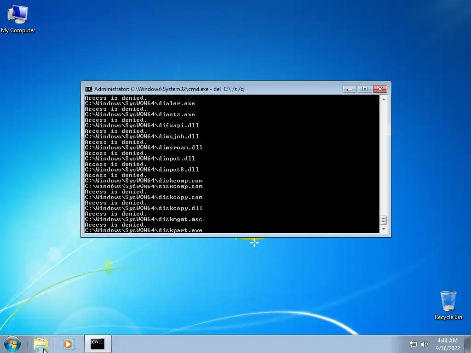Image resolution: width=471 pixels, height=353 pixels.
Task: Click the line C:\Windows\SysWOW64\diskcopy.dll
Action: click(144, 208)
